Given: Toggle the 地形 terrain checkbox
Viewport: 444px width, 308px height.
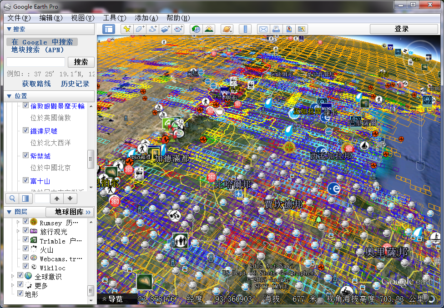Looking at the screenshot, I should [20, 293].
